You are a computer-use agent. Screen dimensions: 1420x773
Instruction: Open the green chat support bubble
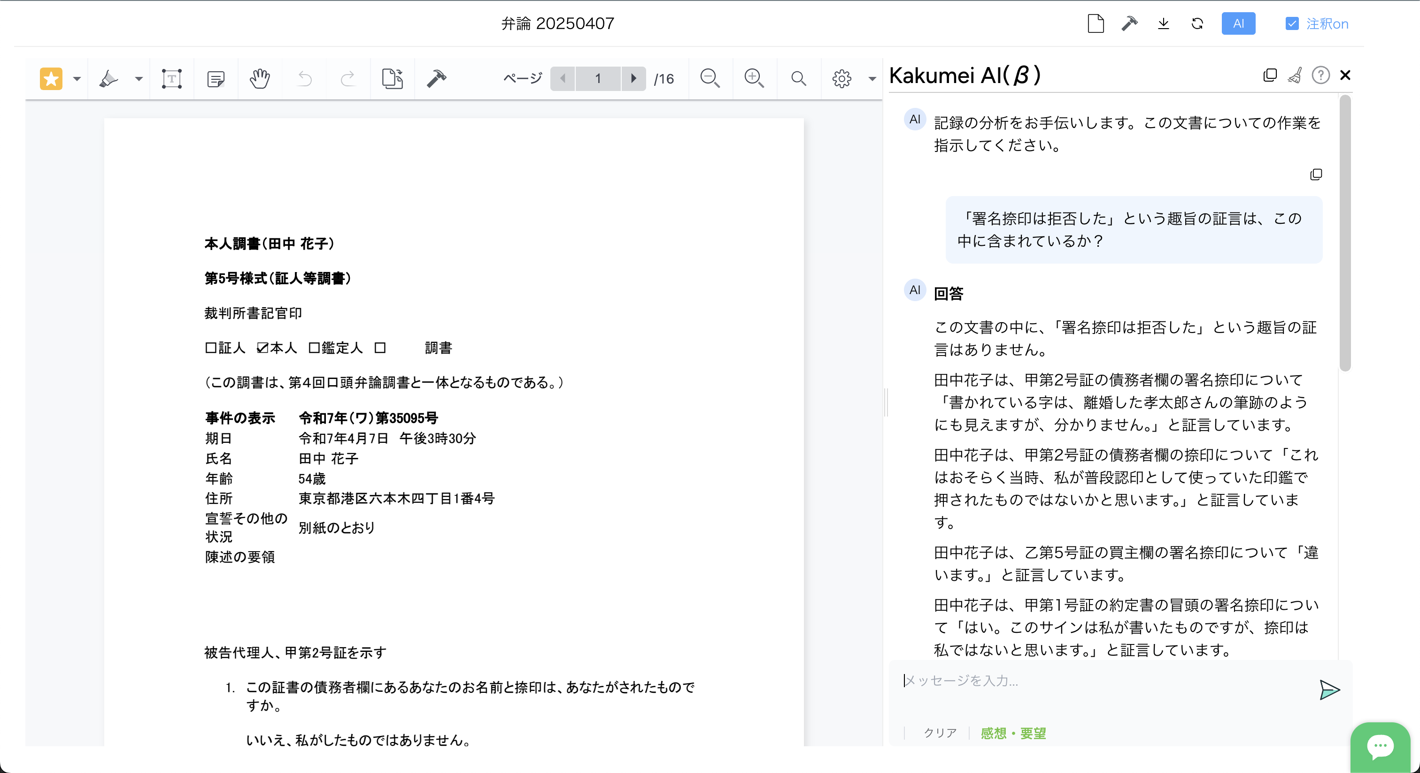point(1380,747)
